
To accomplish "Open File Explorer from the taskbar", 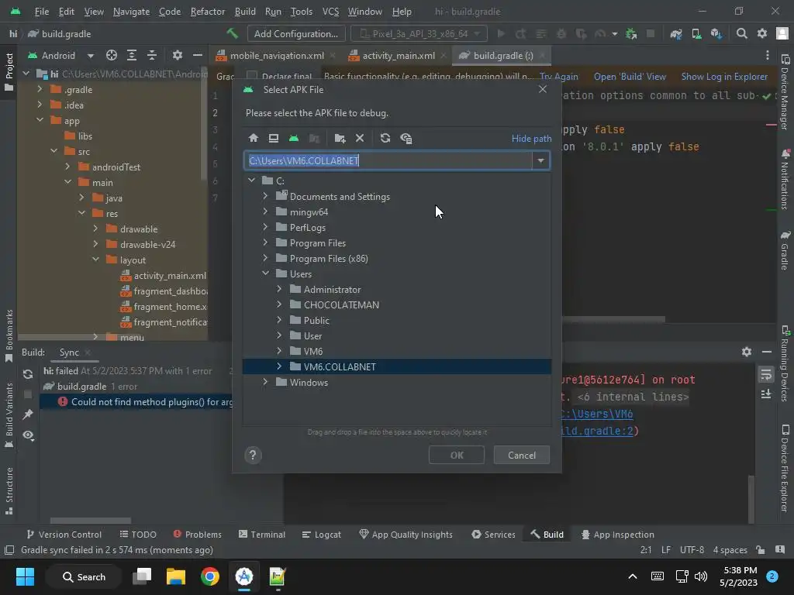I will 176,576.
